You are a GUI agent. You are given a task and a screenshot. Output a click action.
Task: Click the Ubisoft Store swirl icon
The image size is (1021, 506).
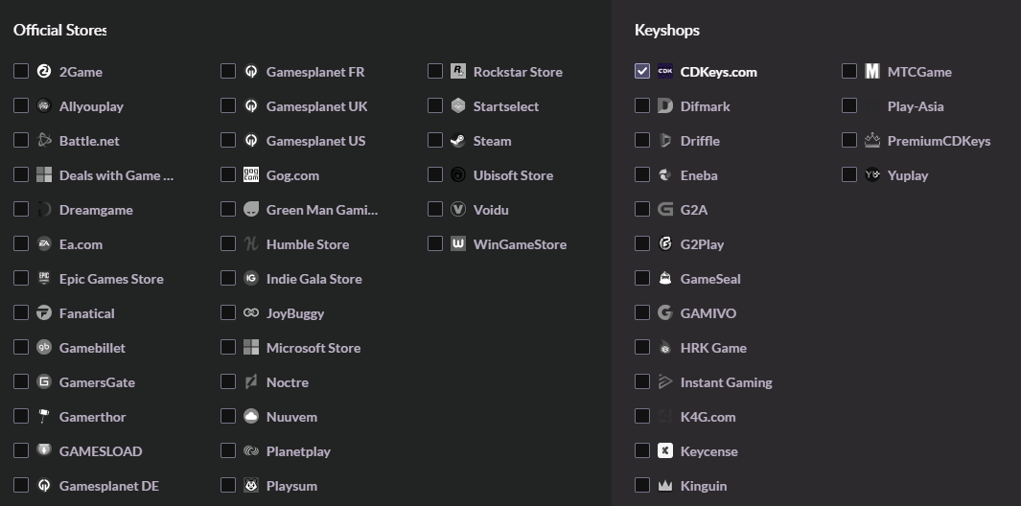[x=457, y=174]
